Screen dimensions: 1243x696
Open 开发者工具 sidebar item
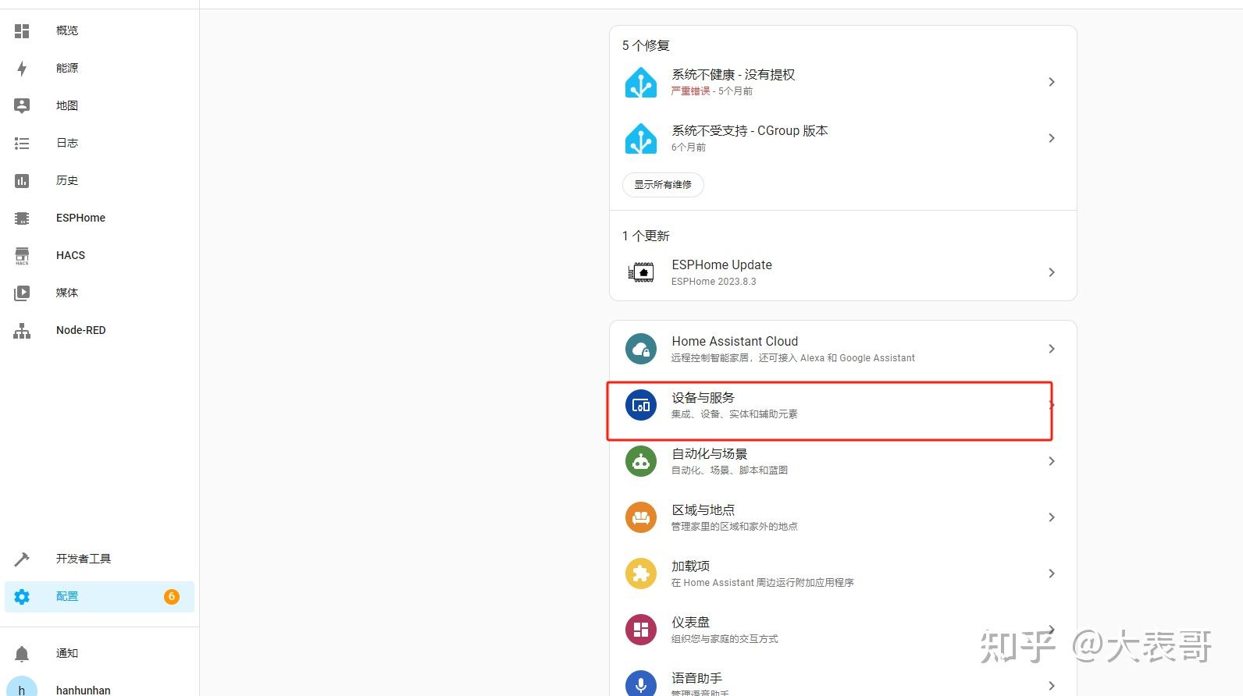click(x=99, y=559)
